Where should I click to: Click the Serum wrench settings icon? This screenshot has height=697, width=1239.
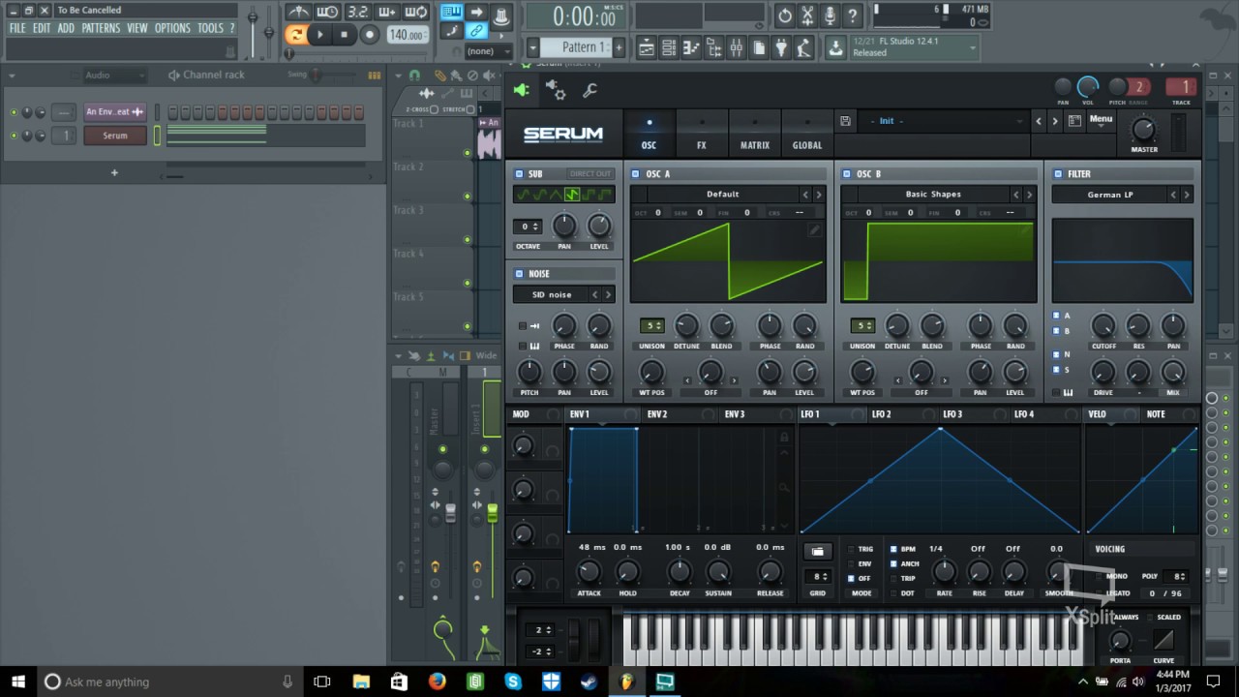tap(589, 90)
